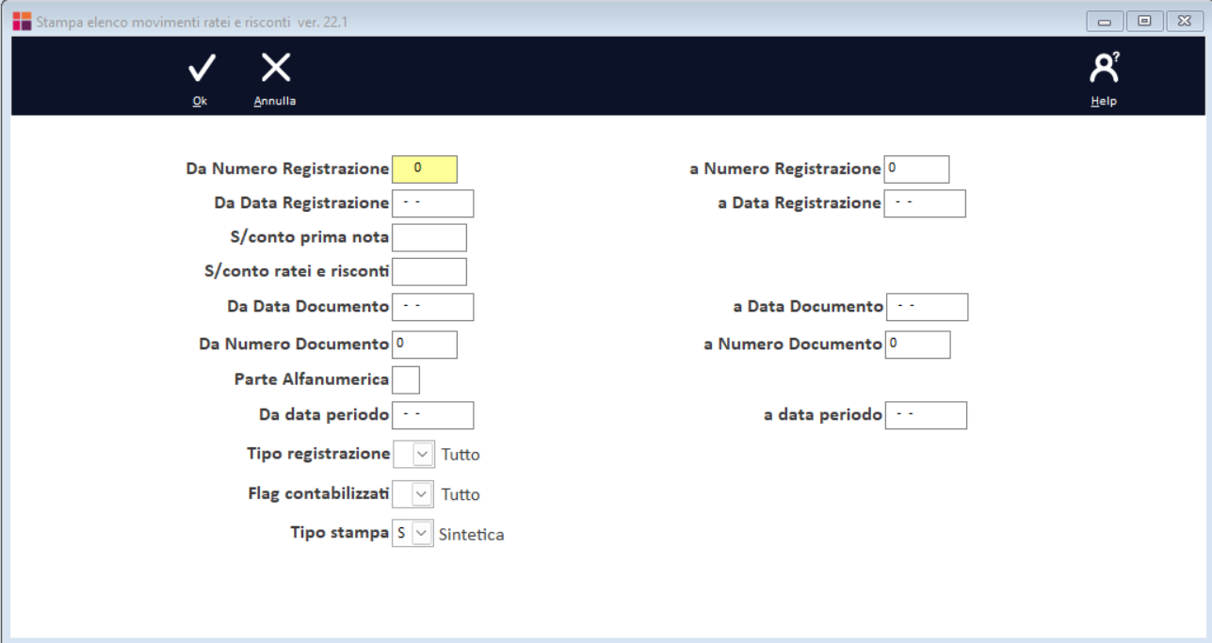
Task: Click the 'Parte Alfanumerica' label
Action: (x=312, y=378)
